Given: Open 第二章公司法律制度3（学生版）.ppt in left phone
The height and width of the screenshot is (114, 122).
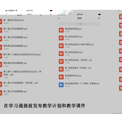Looking at the screenshot, I should (x=21, y=83).
